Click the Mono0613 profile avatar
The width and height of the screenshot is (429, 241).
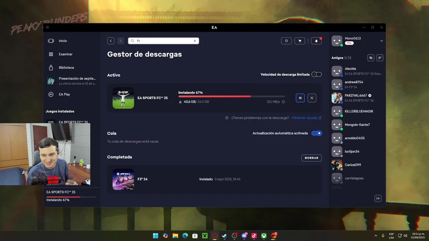[337, 41]
